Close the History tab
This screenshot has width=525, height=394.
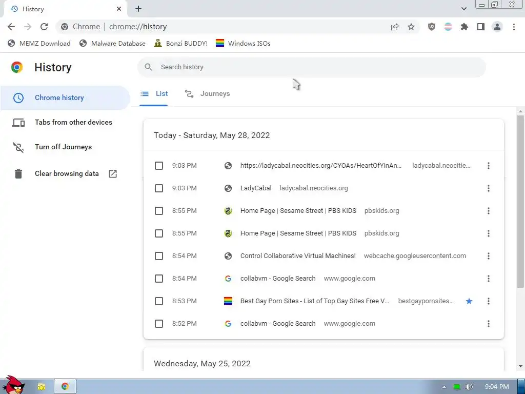pyautogui.click(x=119, y=9)
